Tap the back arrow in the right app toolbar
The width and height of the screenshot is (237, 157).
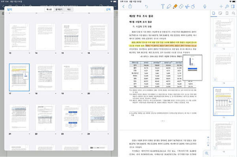coord(124,6)
